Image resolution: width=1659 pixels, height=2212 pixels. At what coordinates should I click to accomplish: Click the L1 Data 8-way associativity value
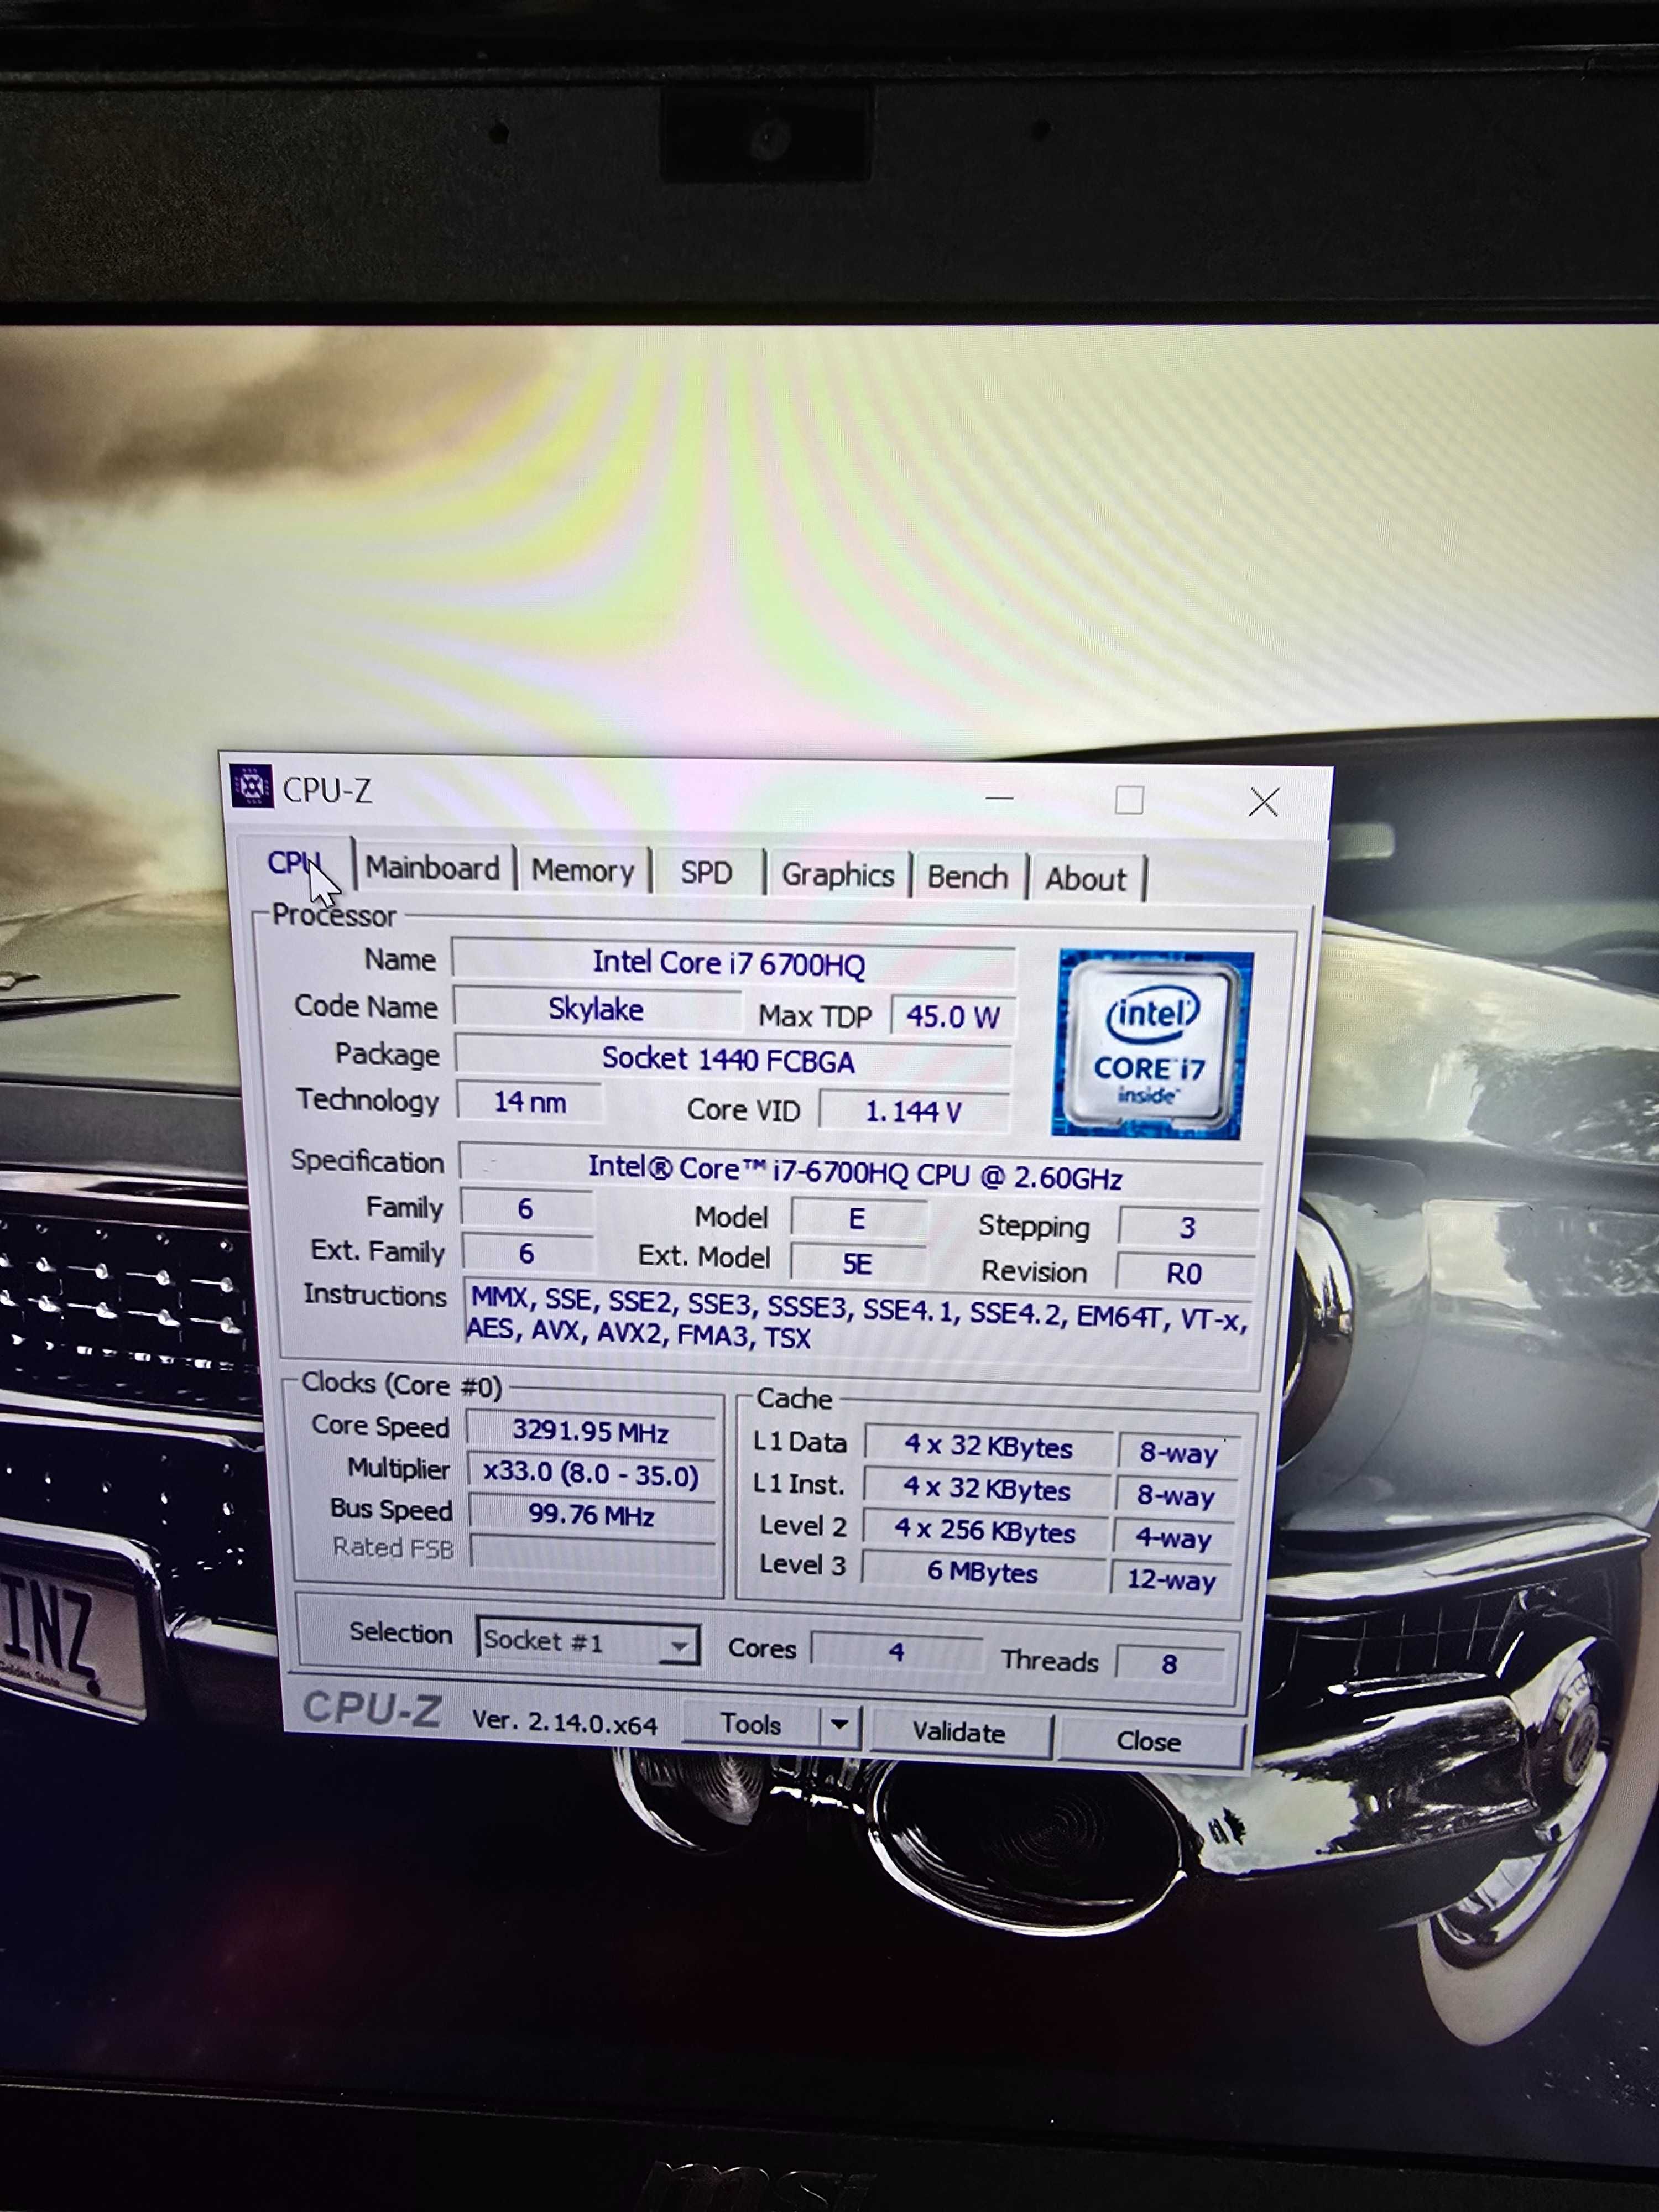click(x=1178, y=1452)
